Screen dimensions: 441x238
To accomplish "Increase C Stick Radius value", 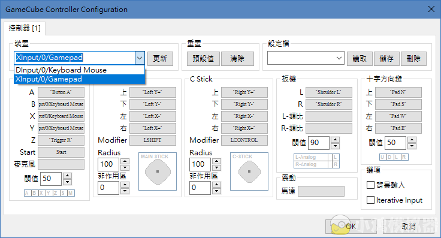I will coord(216,161).
